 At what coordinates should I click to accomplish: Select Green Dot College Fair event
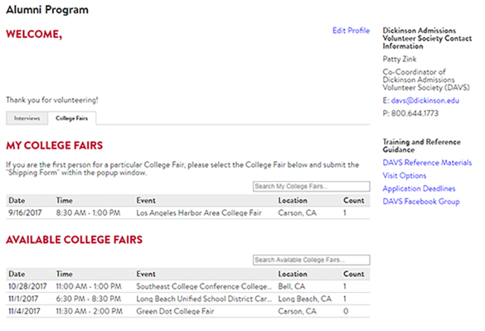point(175,311)
